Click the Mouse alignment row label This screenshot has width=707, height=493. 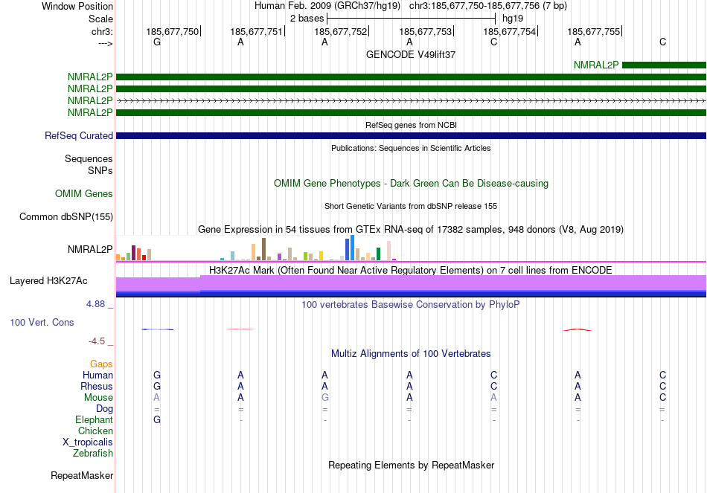[98, 398]
